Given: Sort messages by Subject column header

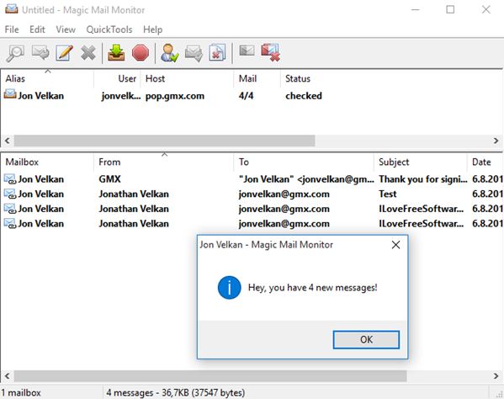Looking at the screenshot, I should (x=421, y=162).
